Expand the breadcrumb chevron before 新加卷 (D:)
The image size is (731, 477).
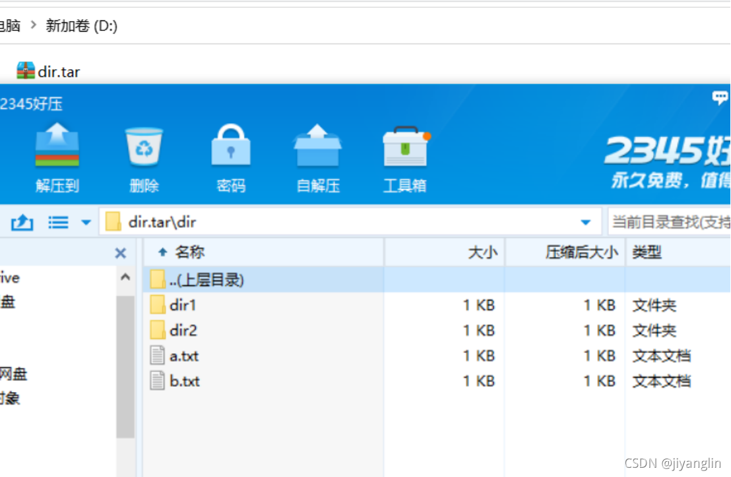pyautogui.click(x=33, y=24)
